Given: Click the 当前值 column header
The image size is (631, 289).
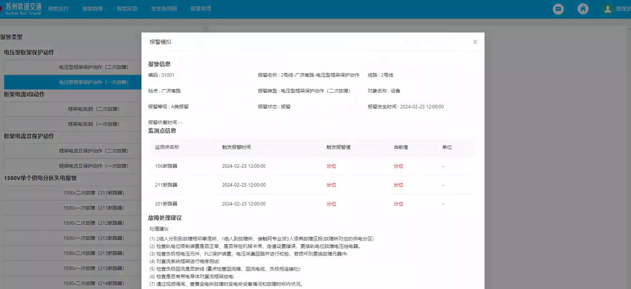Looking at the screenshot, I should pos(401,147).
